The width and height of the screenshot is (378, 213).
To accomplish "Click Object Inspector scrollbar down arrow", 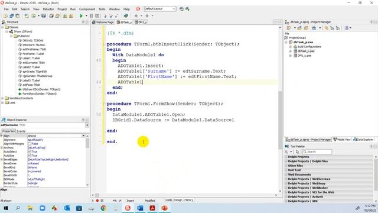I will (87, 185).
